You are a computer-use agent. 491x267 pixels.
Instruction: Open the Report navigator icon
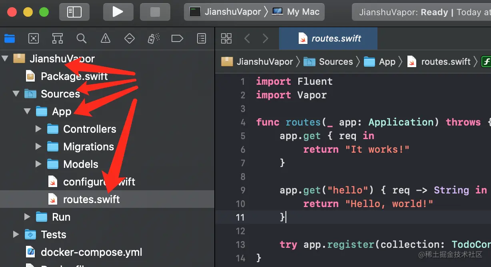(202, 38)
